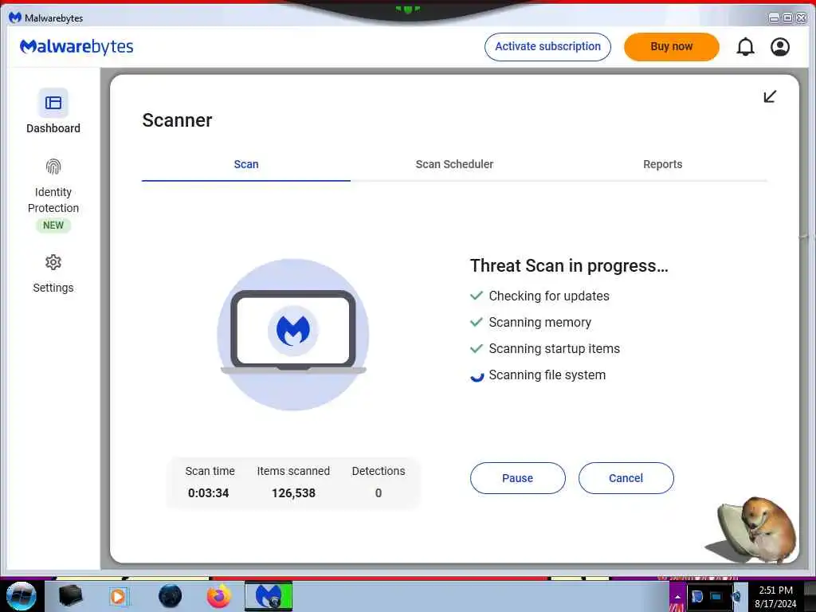This screenshot has height=612, width=816.
Task: Click the date 8/17/2024 in the taskbar
Action: point(775,604)
